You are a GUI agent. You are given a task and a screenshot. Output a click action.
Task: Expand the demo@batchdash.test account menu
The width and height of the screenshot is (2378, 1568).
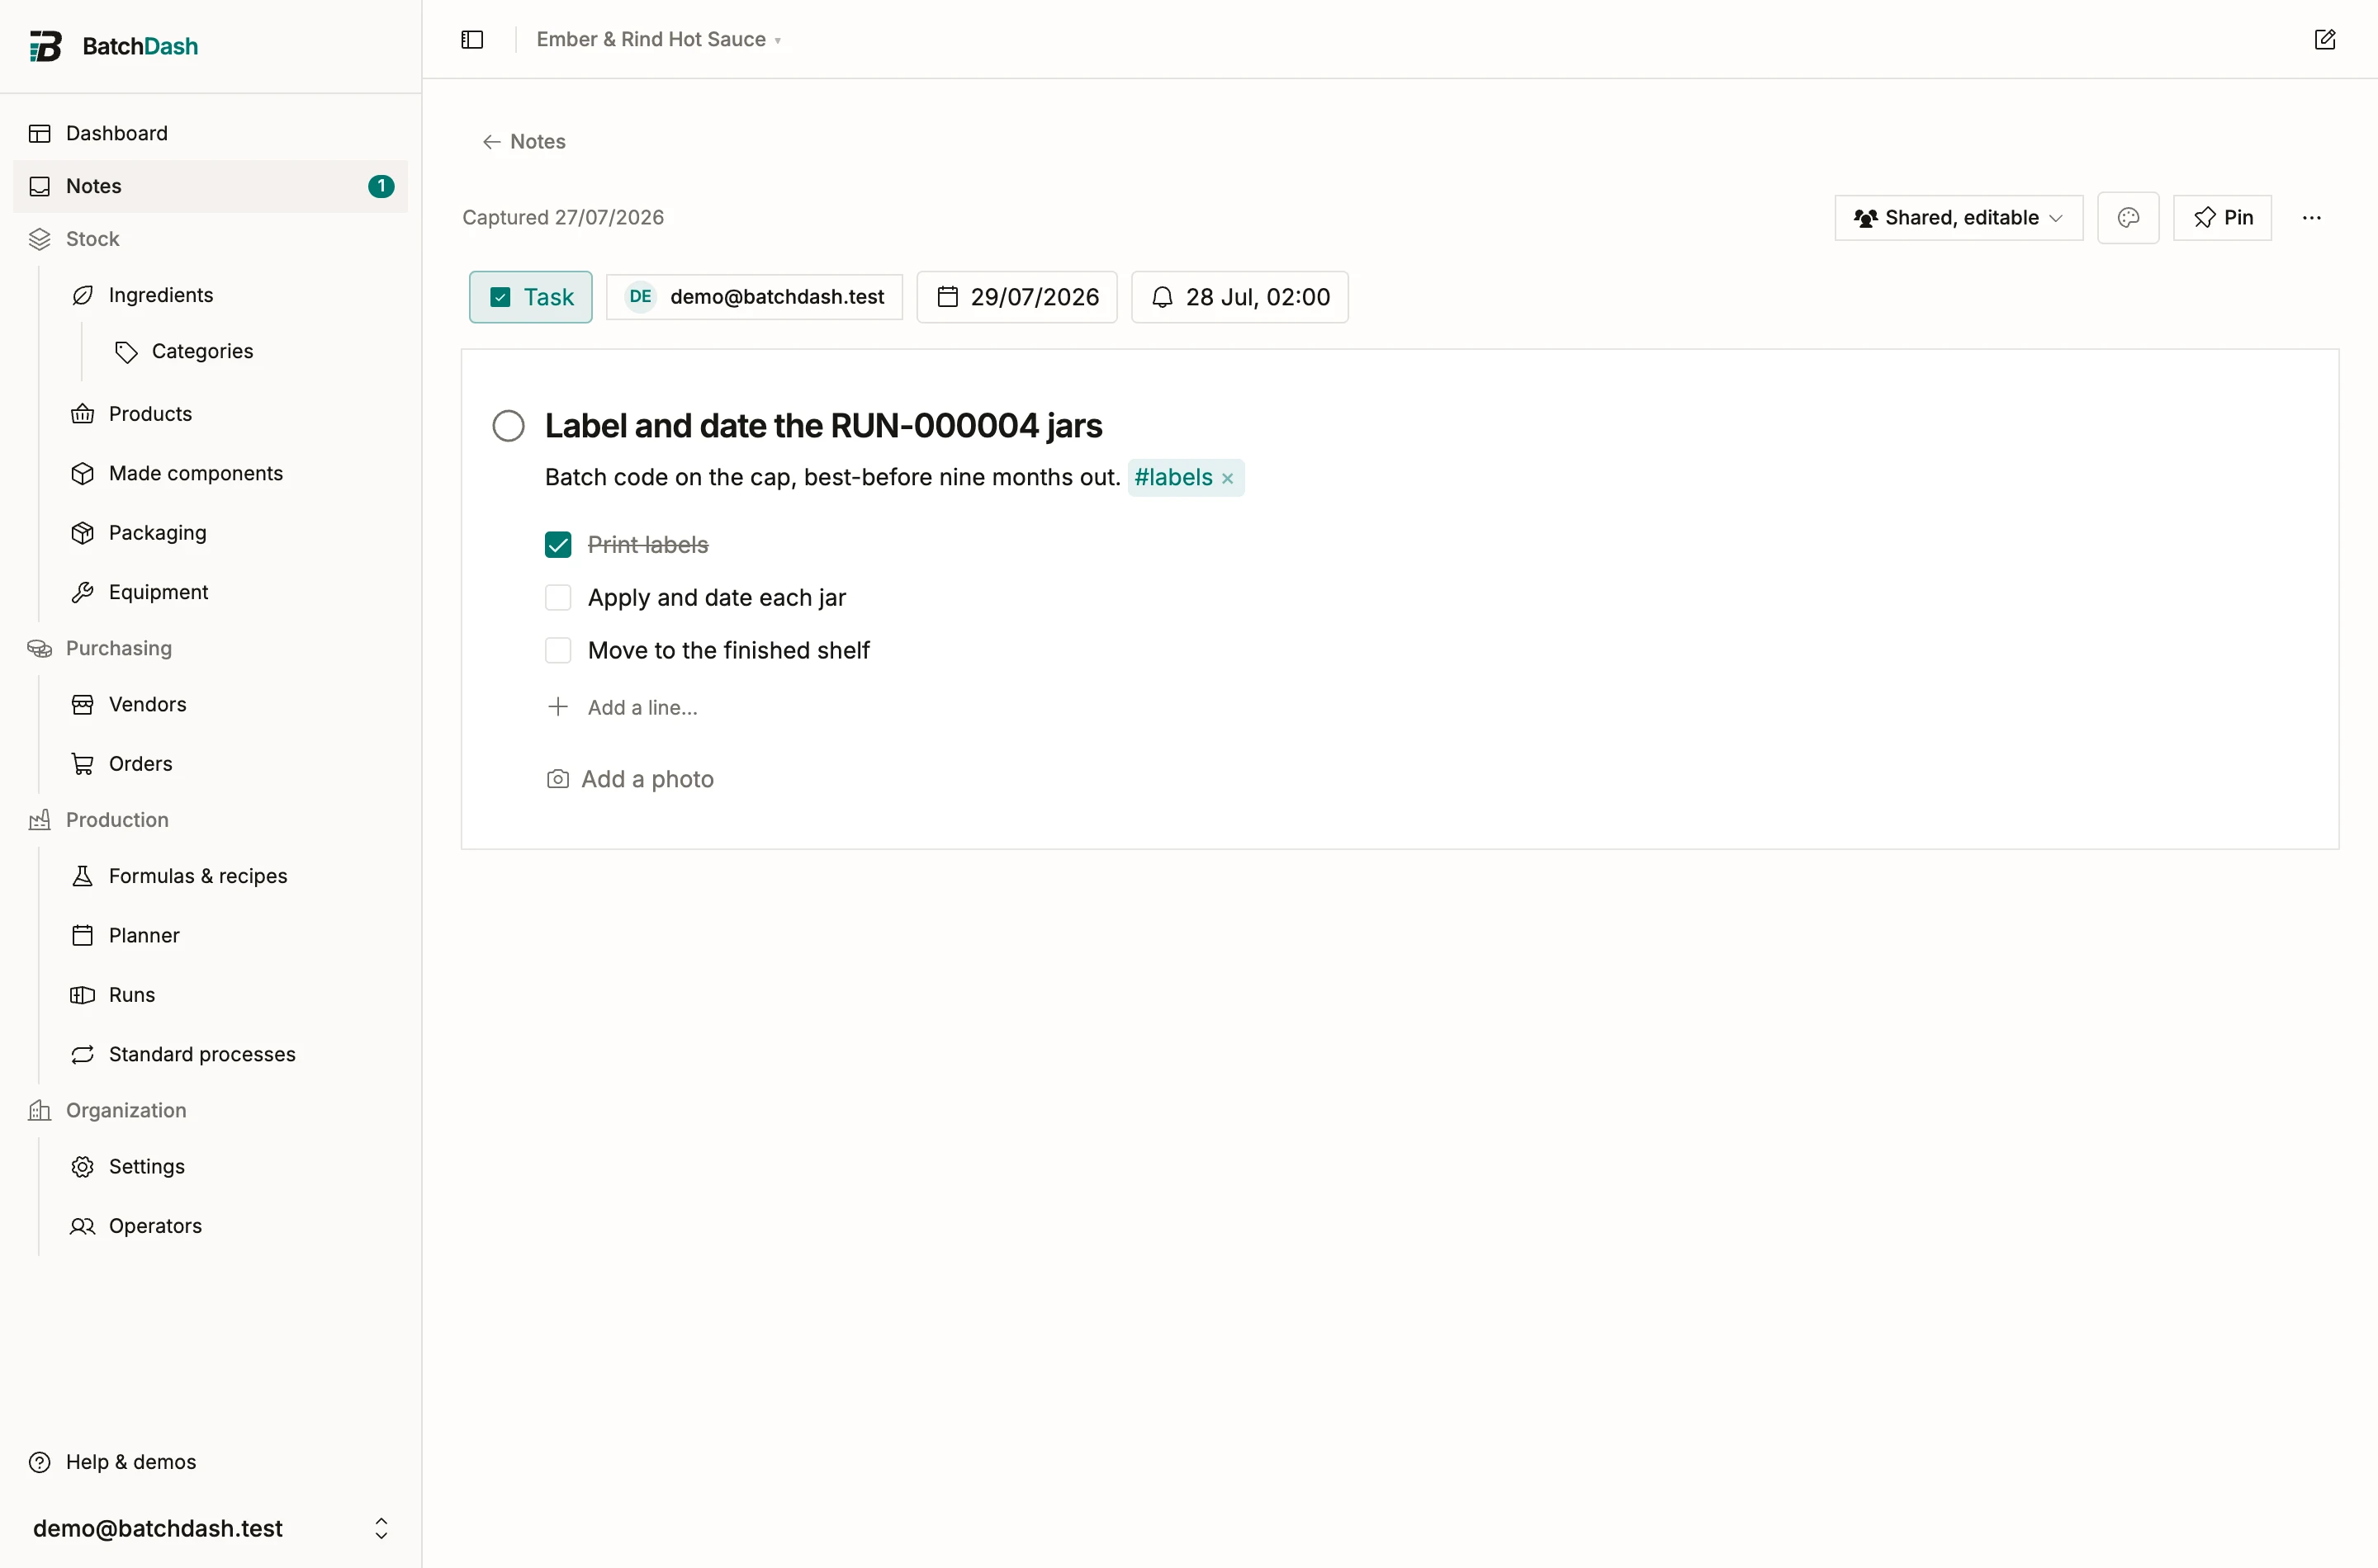point(210,1528)
